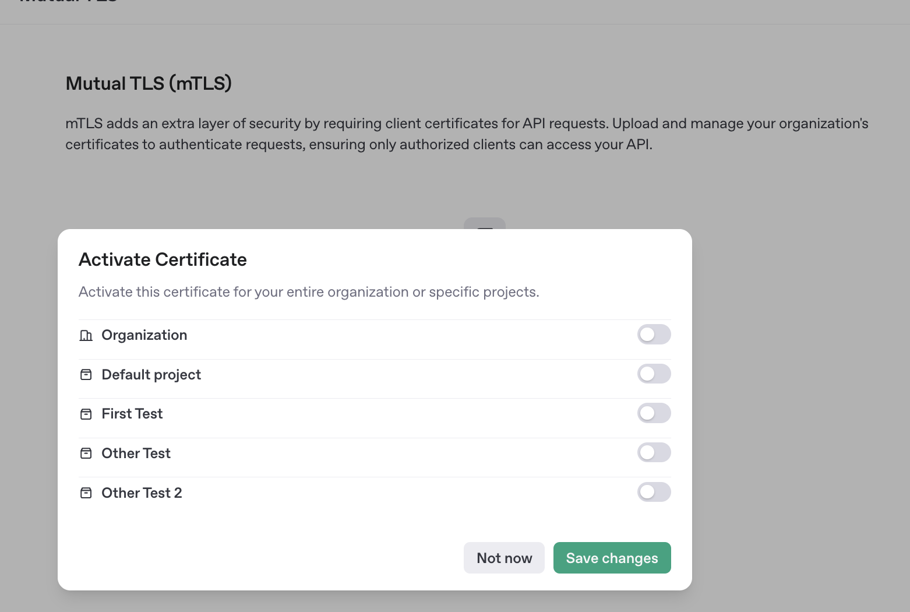Click the Default project box icon
Image resolution: width=910 pixels, height=612 pixels.
(86, 375)
